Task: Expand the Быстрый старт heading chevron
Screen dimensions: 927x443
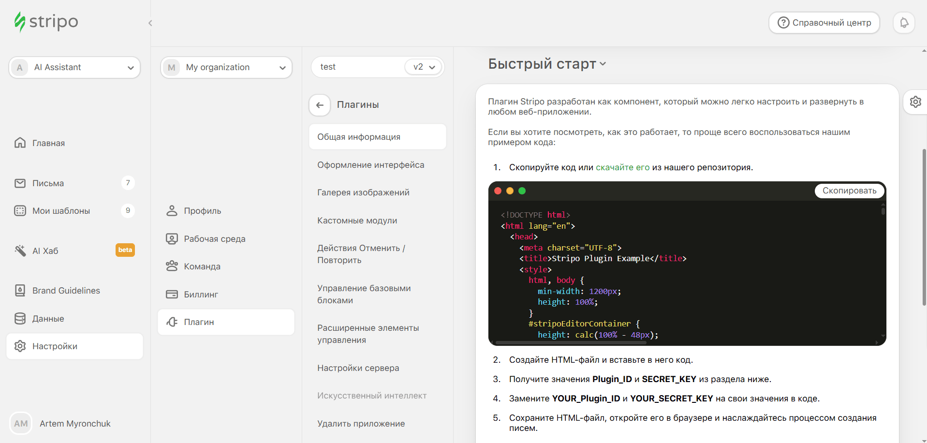Action: pos(603,64)
